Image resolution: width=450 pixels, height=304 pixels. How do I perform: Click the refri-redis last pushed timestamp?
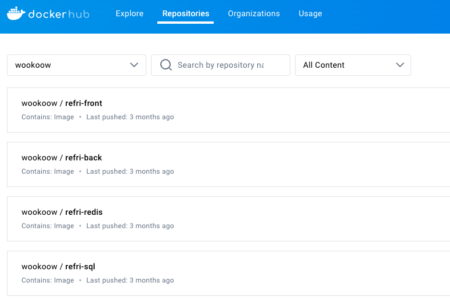point(130,226)
